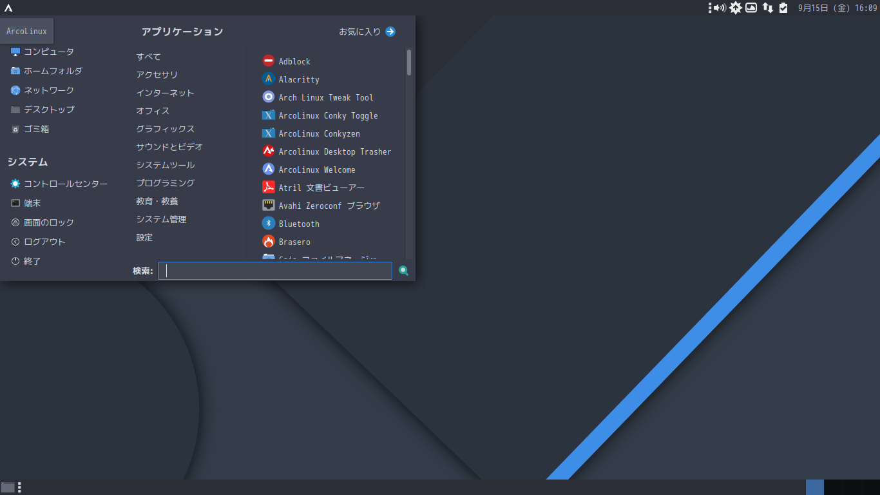
Task: Open Arcolinux Desktop Trasher
Action: (327, 151)
